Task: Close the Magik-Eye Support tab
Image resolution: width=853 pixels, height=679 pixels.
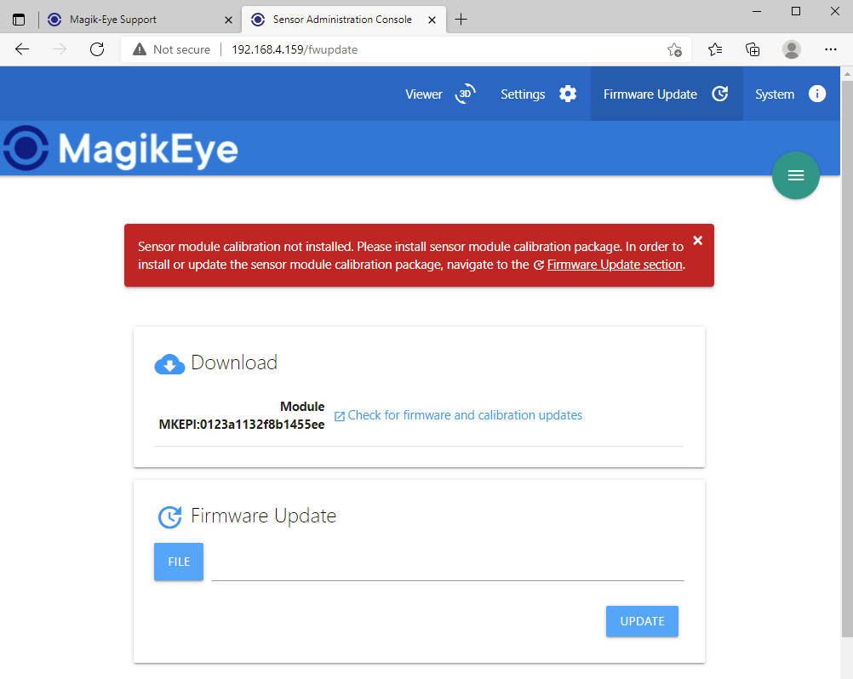Action: (228, 20)
